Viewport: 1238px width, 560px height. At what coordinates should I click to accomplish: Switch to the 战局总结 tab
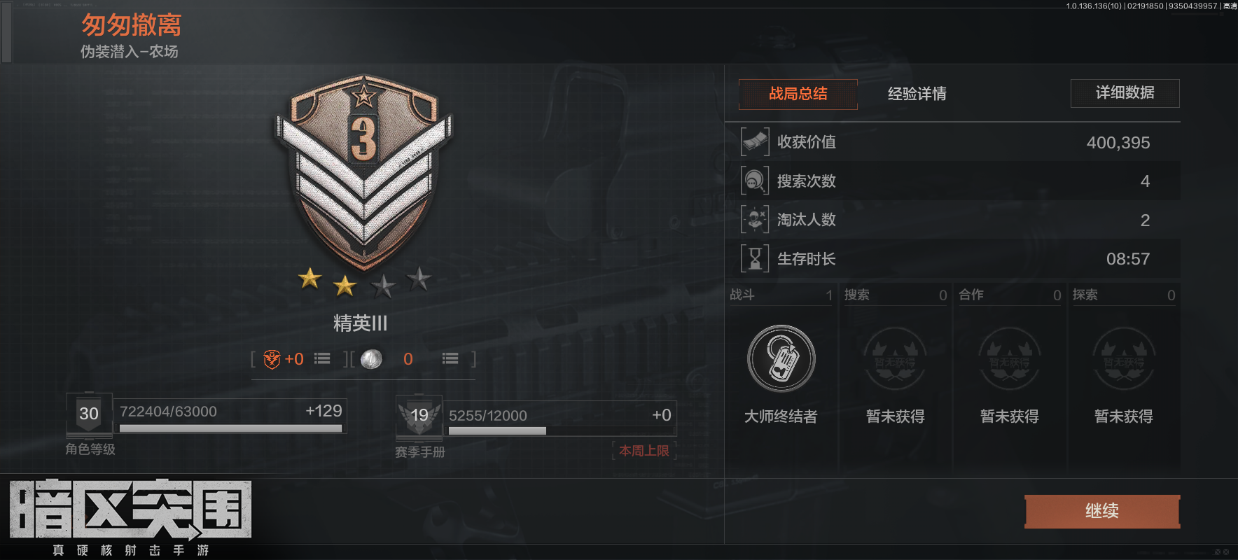[x=798, y=94]
